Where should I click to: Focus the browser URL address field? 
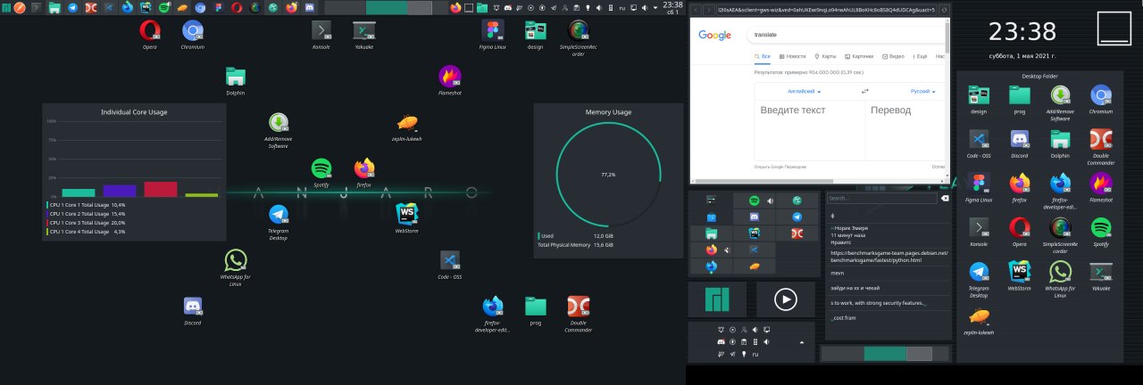(826, 8)
